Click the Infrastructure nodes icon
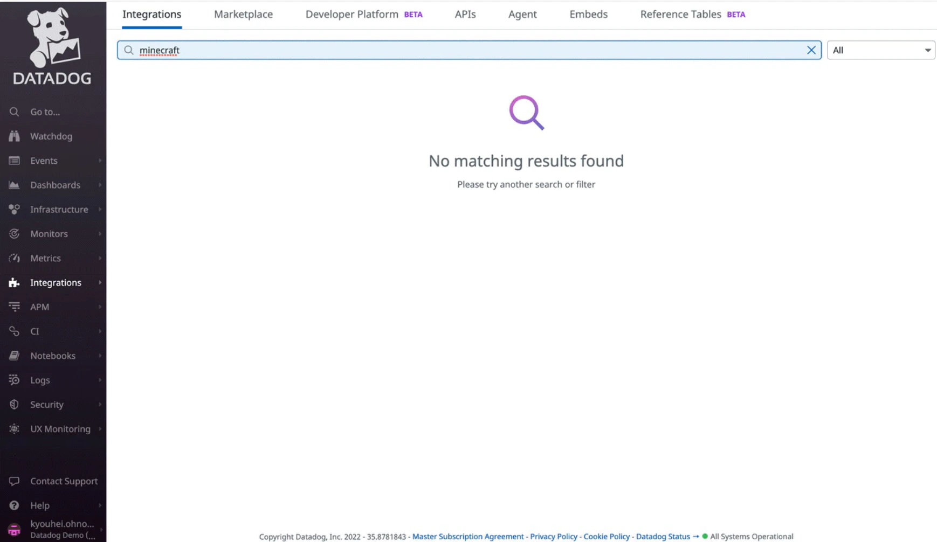 coord(14,209)
